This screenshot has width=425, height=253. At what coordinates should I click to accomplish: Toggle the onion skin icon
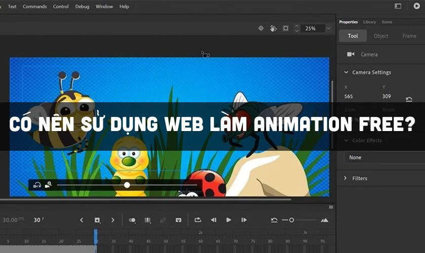pos(132,220)
